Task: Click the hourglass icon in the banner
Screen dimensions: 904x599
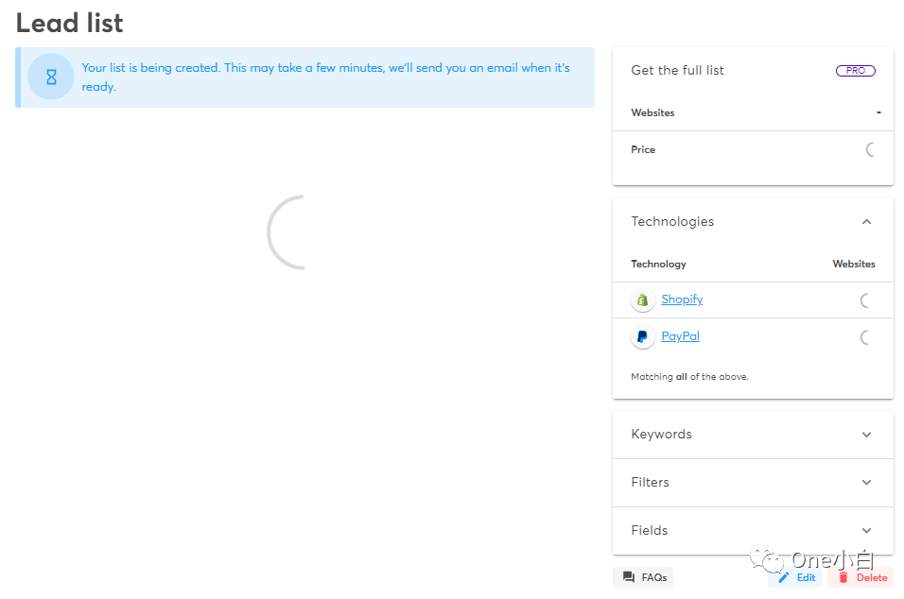Action: [51, 77]
